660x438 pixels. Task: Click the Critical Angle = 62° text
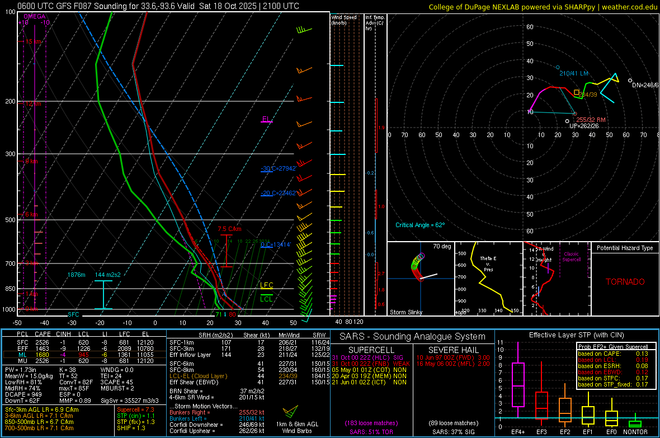point(419,225)
